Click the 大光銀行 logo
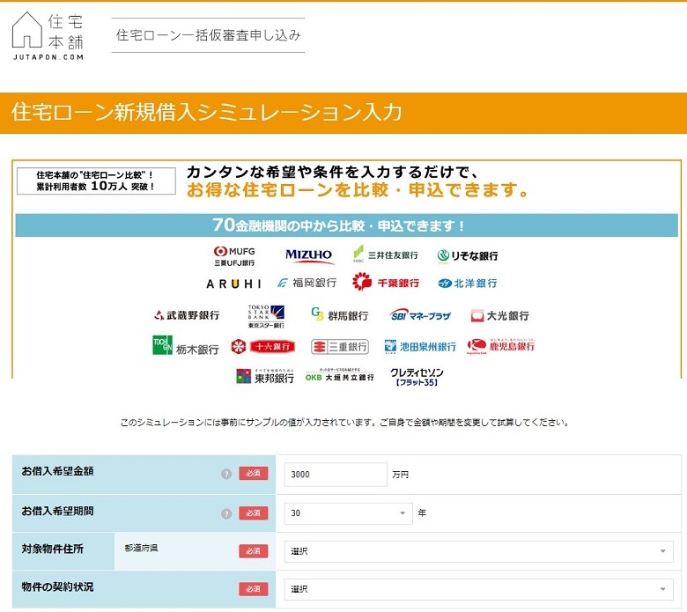The image size is (687, 612). point(499,315)
